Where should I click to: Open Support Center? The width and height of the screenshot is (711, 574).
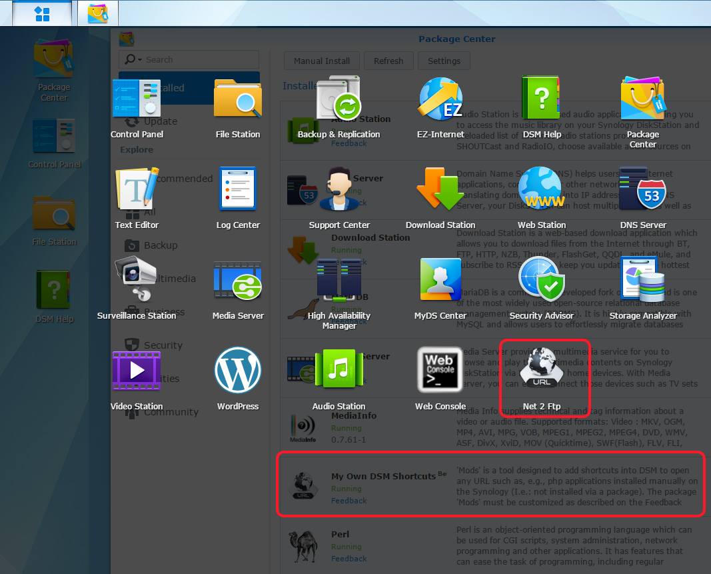[x=339, y=199]
